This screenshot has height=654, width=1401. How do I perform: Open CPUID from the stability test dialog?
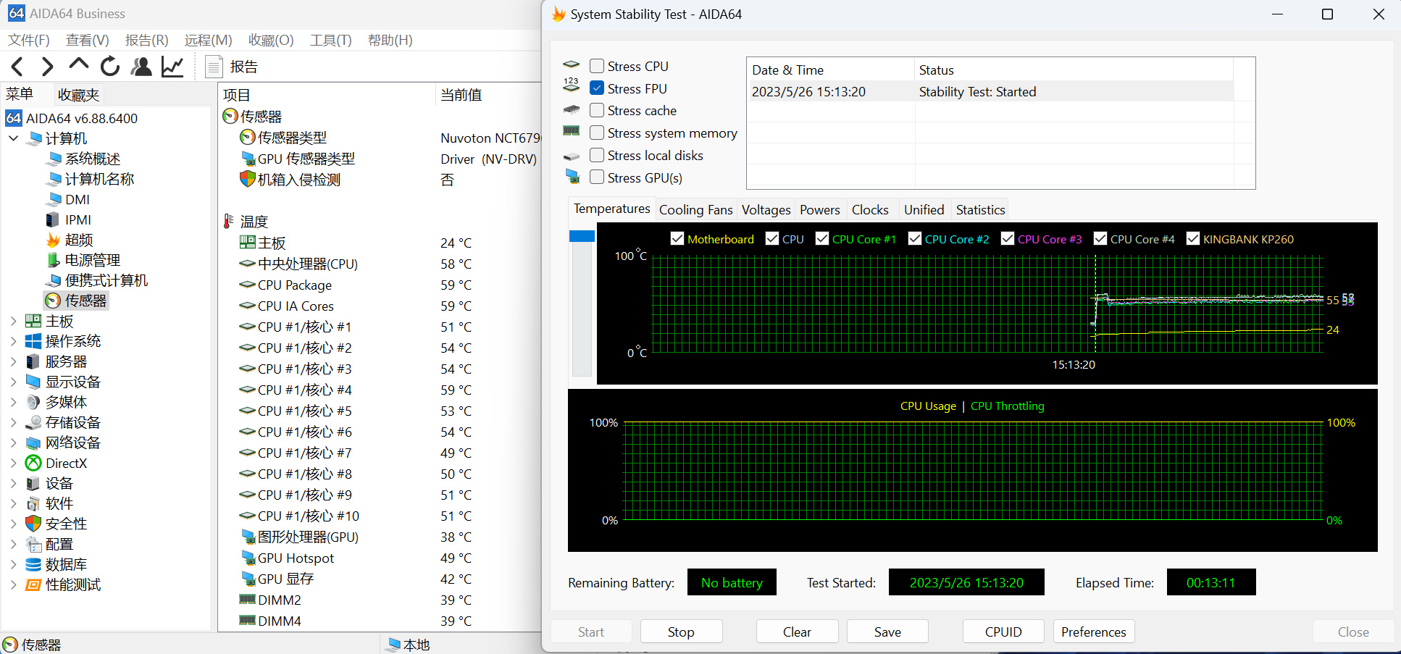(x=1003, y=631)
